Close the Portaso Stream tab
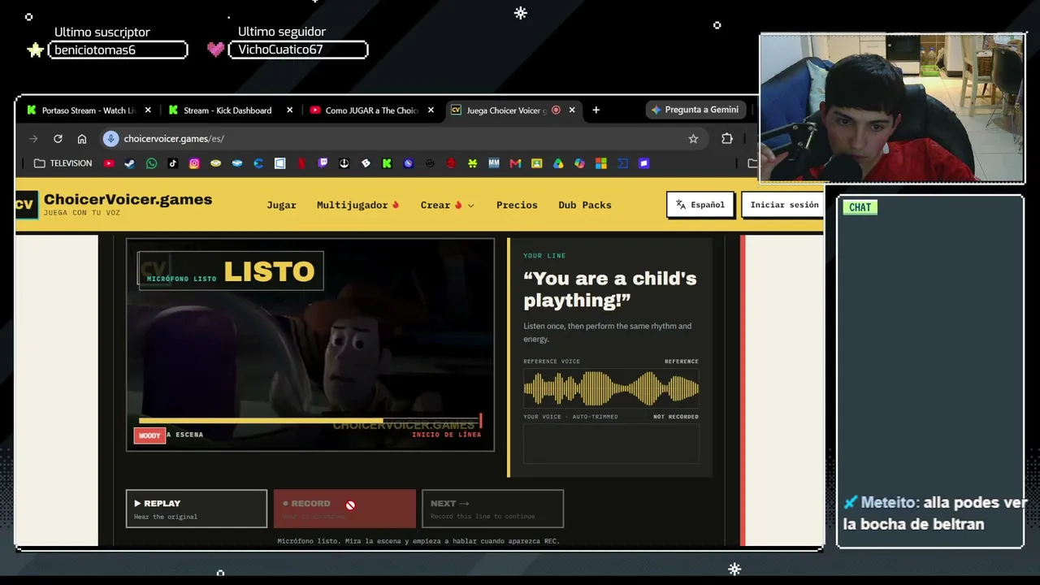The image size is (1040, 585). click(148, 110)
